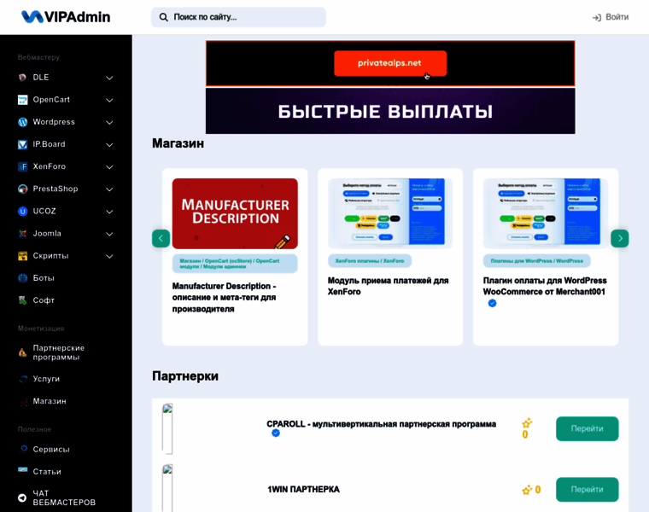Click the Wordpress icon in sidebar

tap(23, 122)
